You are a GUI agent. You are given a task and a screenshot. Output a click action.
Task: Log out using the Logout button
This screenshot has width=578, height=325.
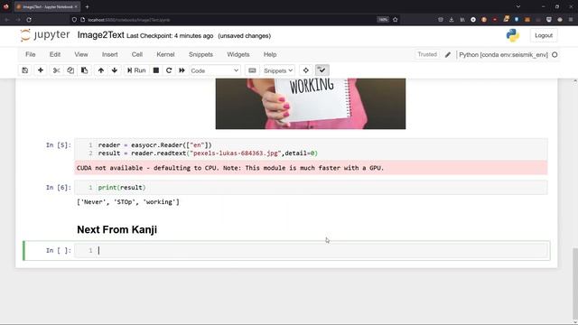click(x=544, y=35)
